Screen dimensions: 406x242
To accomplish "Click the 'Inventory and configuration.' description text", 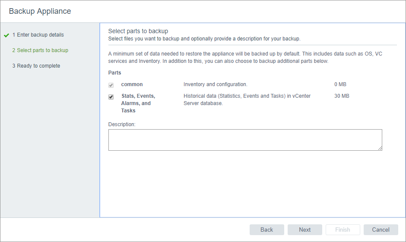I will pos(215,84).
